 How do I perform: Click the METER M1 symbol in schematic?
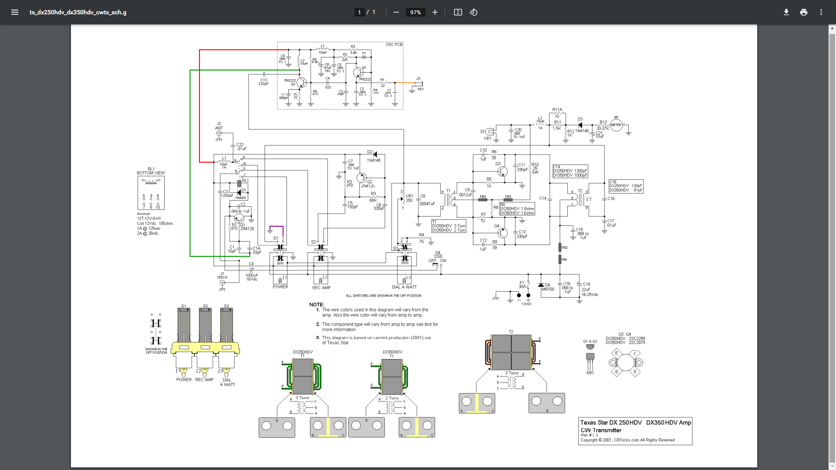point(616,125)
